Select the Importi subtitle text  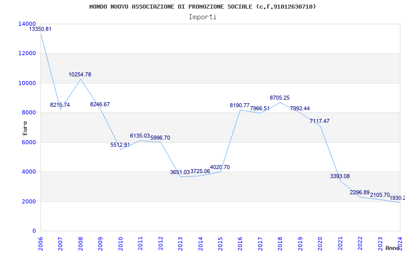tap(202, 17)
